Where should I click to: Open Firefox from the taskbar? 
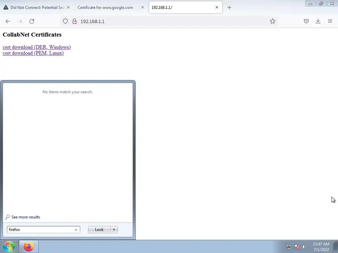point(29,246)
